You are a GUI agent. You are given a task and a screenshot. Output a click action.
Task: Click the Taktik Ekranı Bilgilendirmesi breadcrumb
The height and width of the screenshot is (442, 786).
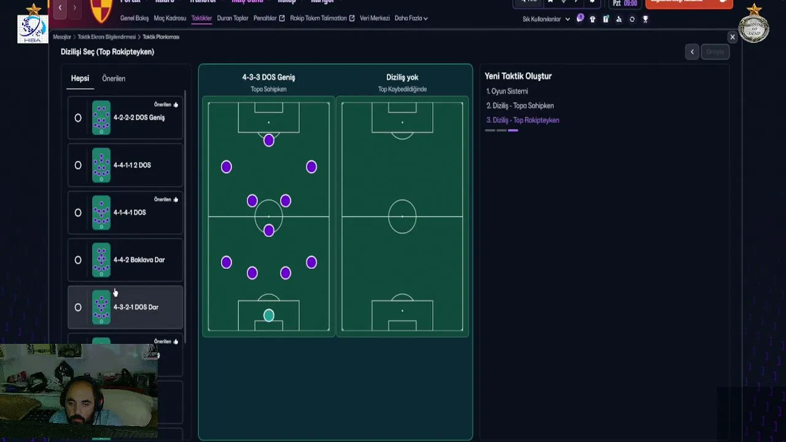[107, 37]
